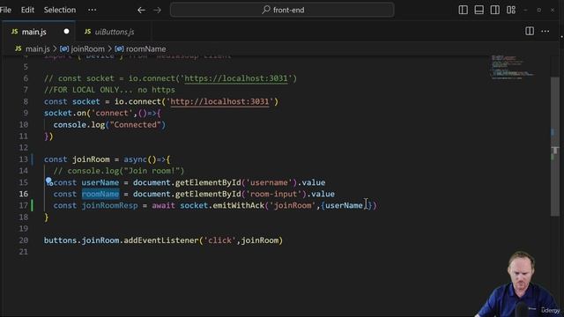The image size is (564, 317).
Task: Toggle the secondary side bar layout icon
Action: (495, 10)
